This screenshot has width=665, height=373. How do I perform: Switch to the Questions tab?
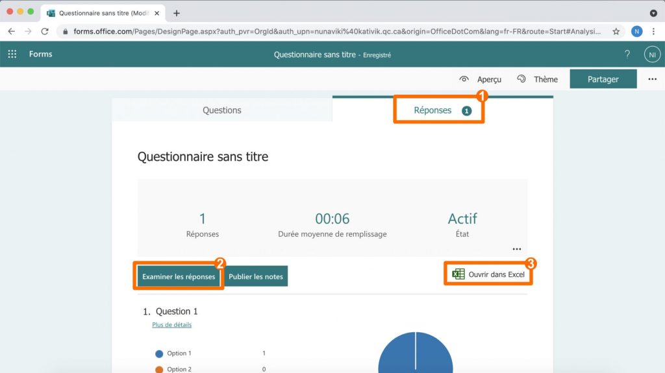[x=222, y=110]
